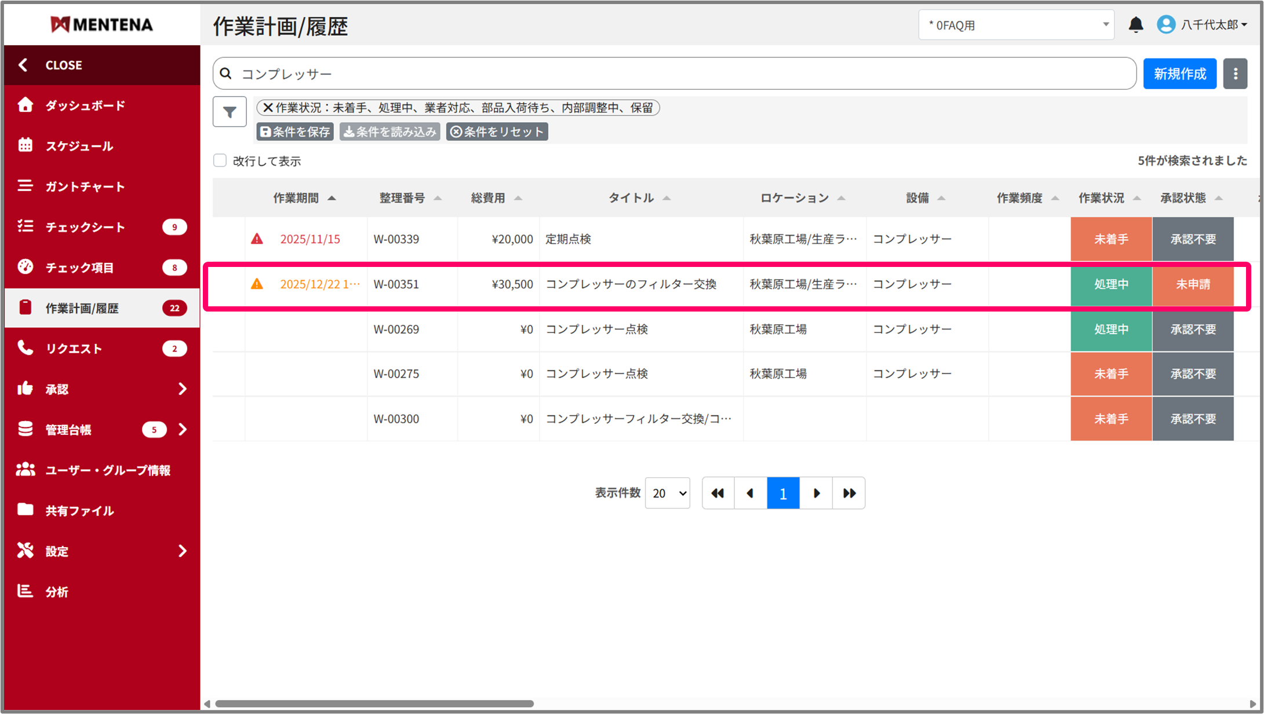1264x714 pixels.
Task: Click the filter funnel icon
Action: [x=230, y=112]
